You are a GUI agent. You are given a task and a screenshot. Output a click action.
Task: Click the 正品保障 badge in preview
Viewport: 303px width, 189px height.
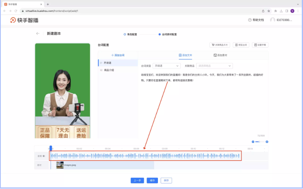pyautogui.click(x=45, y=132)
